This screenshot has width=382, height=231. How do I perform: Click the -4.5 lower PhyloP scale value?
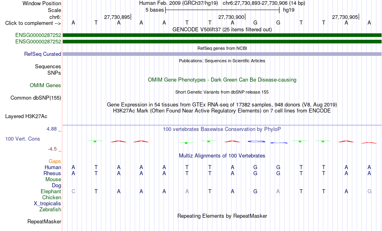(52, 149)
